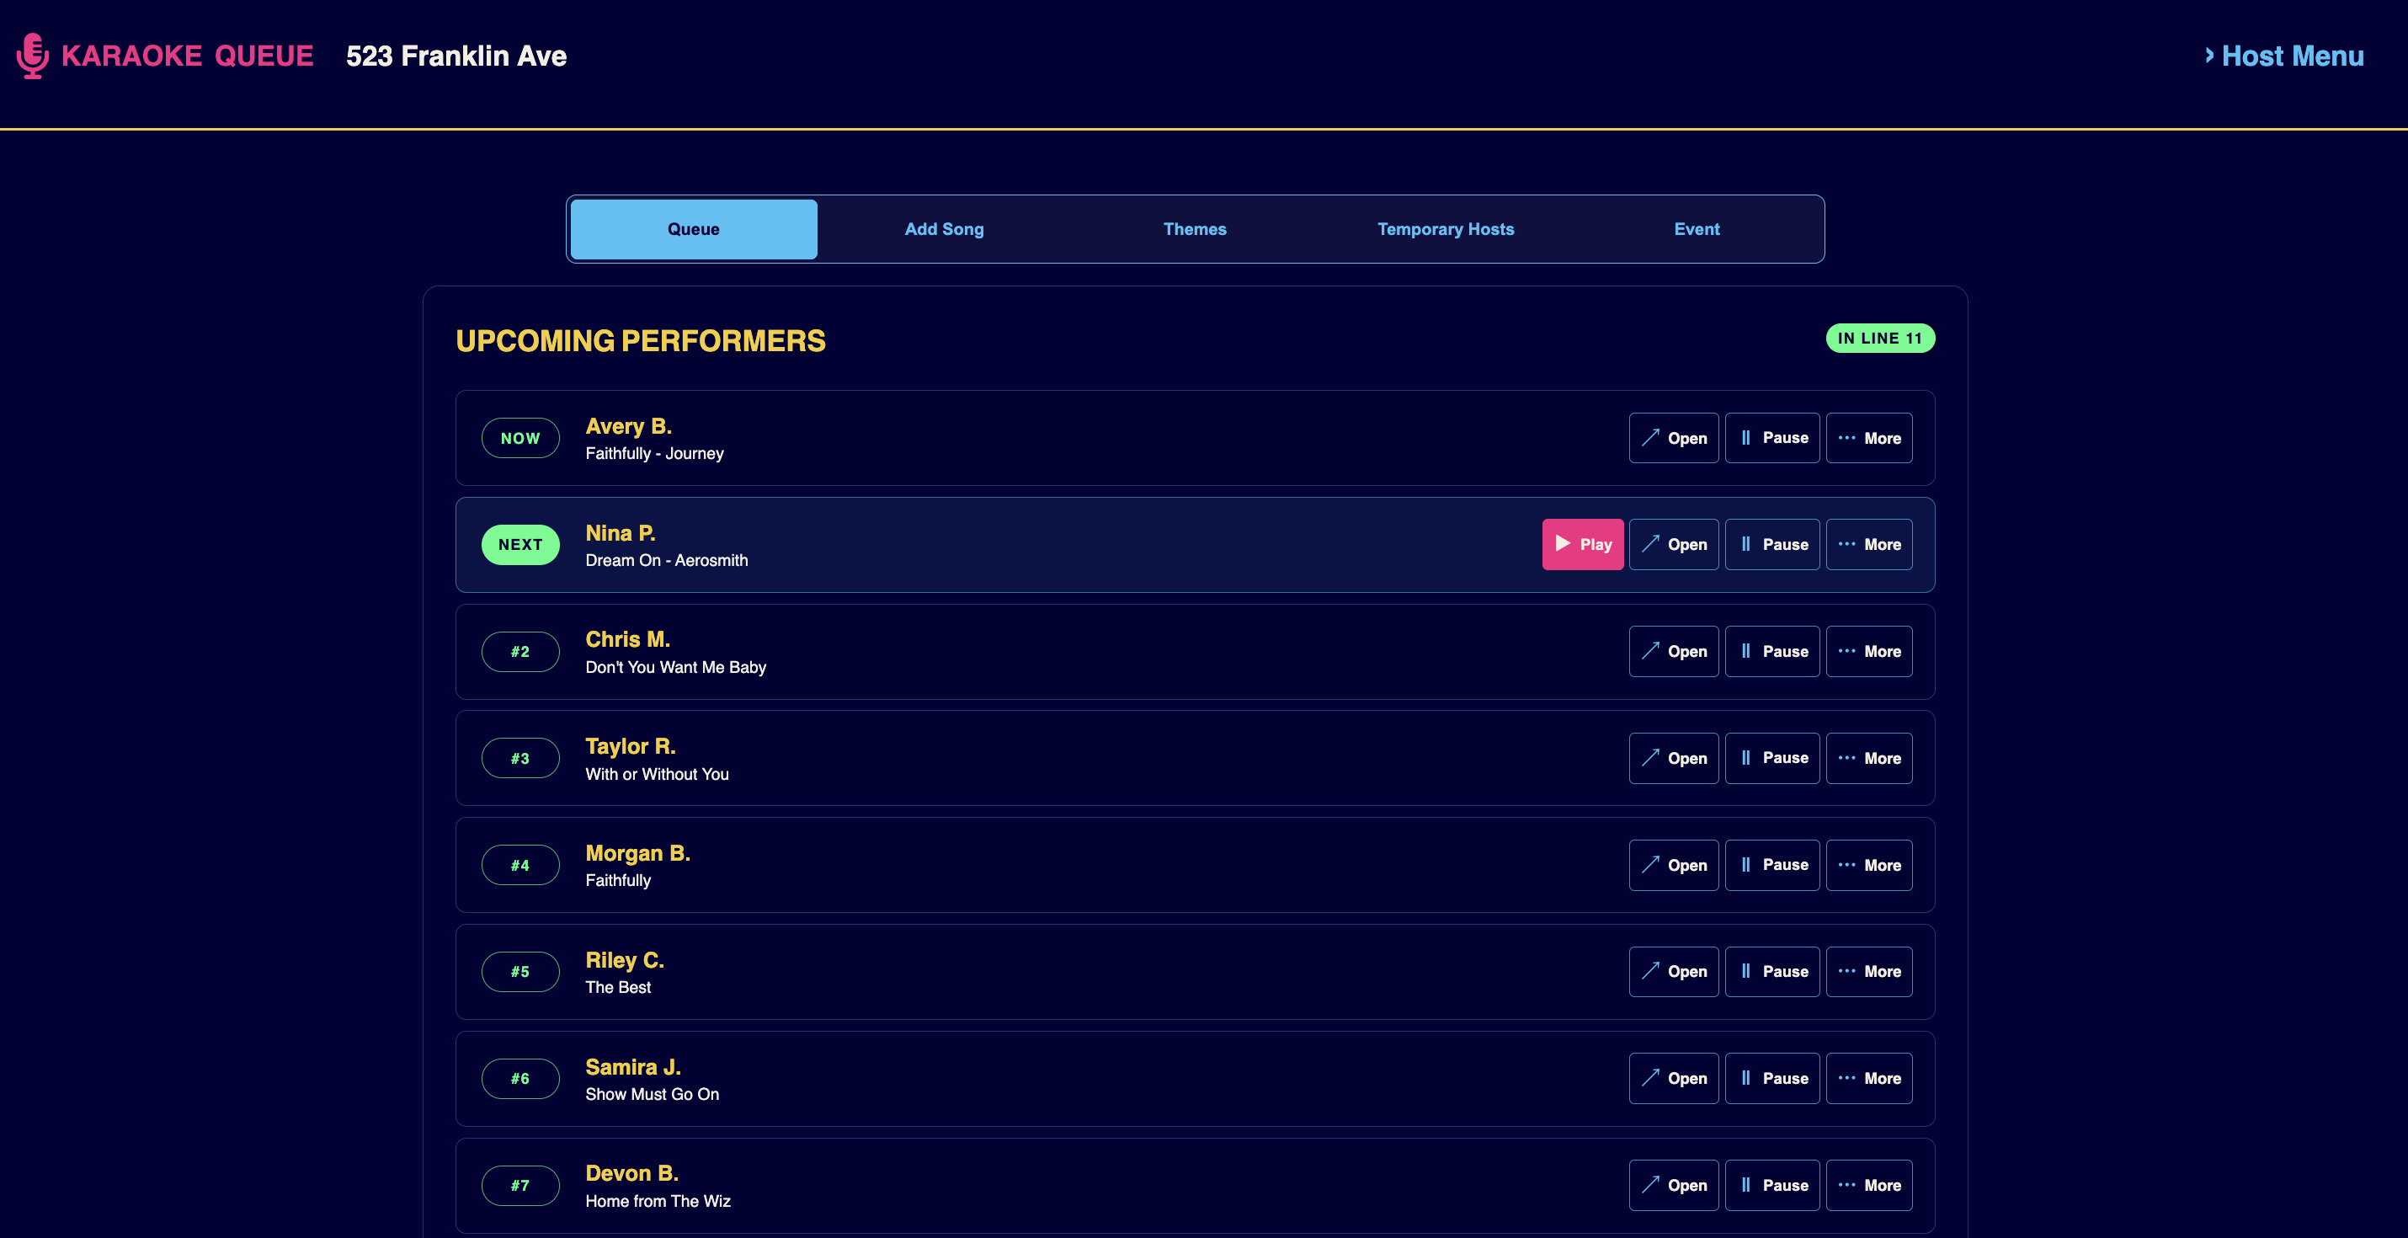Expand the Host Menu

2283,56
